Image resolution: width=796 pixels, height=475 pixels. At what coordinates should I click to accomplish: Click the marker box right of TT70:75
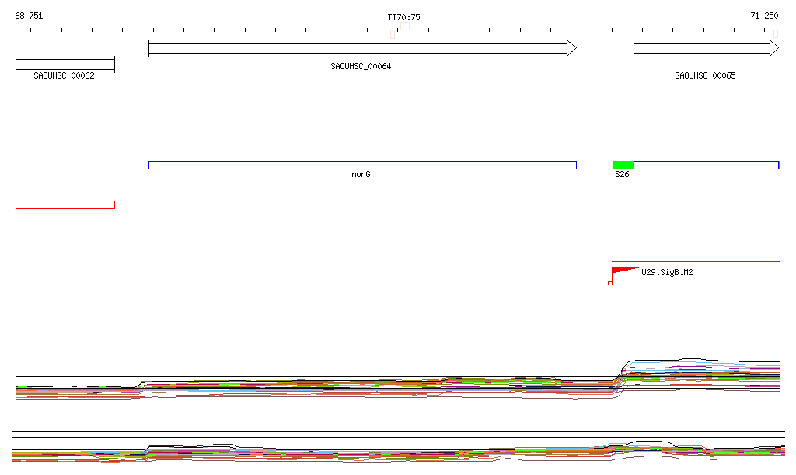pos(406,26)
